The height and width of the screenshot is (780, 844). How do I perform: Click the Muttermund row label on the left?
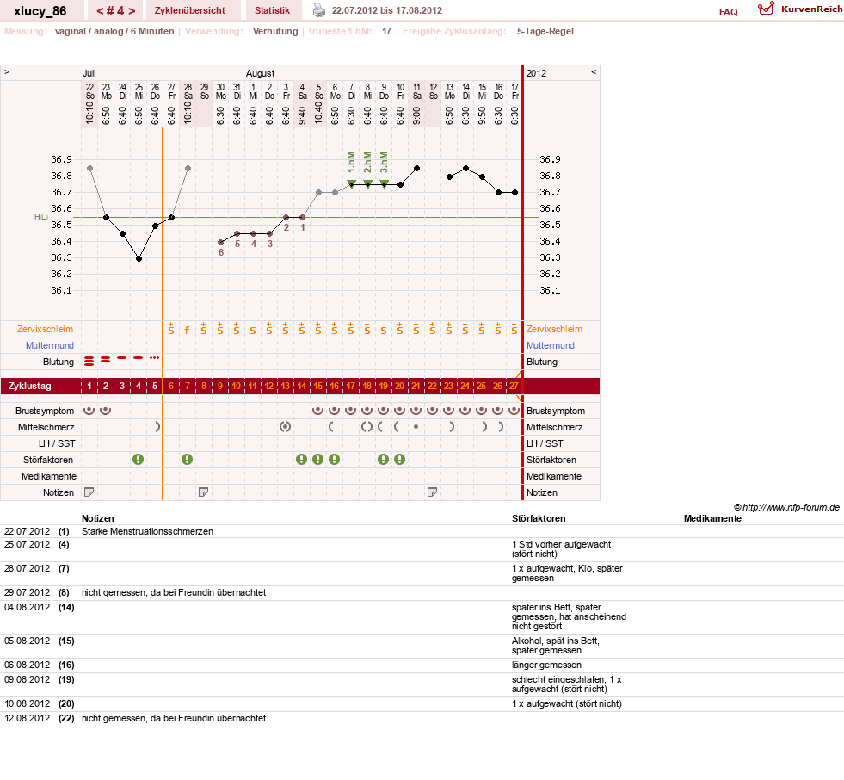pos(50,345)
